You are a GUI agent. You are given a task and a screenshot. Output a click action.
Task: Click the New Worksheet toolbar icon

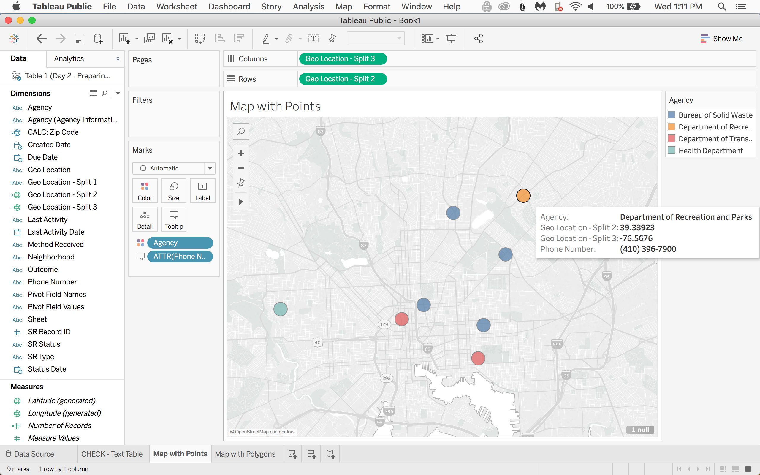(x=124, y=39)
